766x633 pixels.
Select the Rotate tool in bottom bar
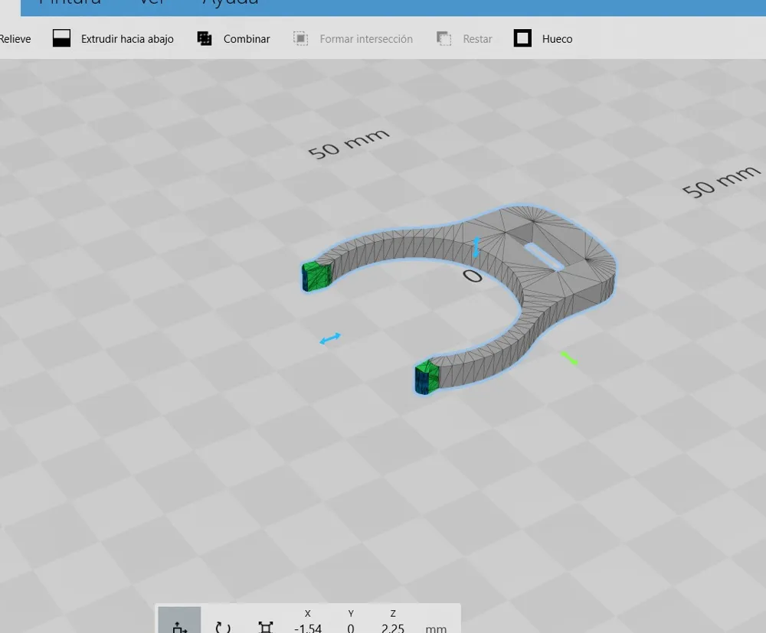[x=223, y=626]
